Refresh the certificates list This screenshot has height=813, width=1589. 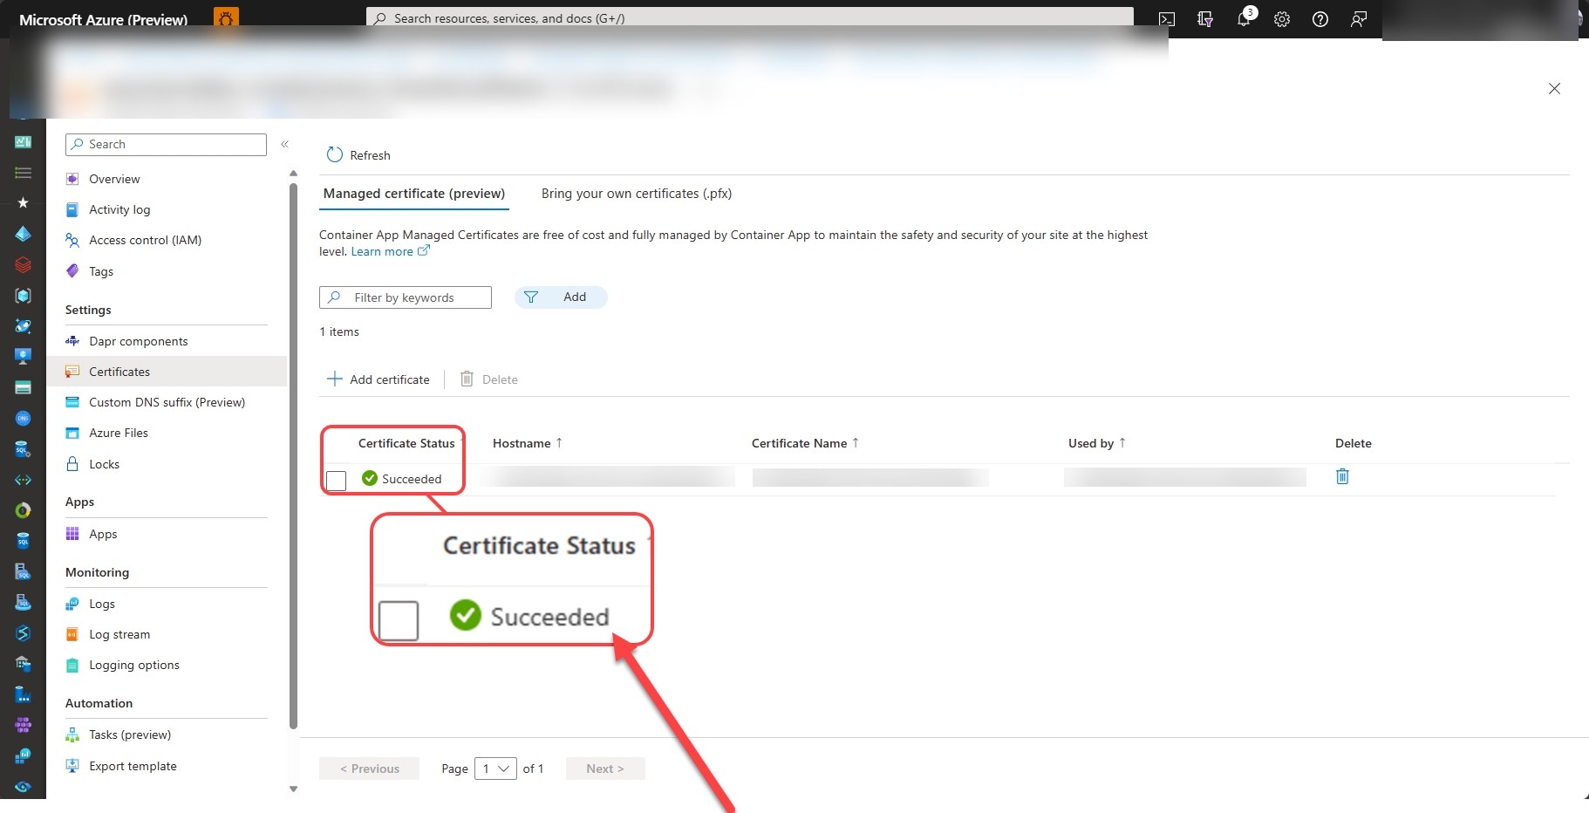[358, 154]
